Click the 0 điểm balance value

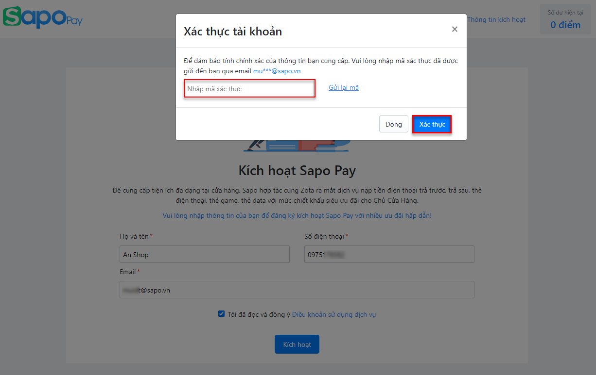coord(565,25)
